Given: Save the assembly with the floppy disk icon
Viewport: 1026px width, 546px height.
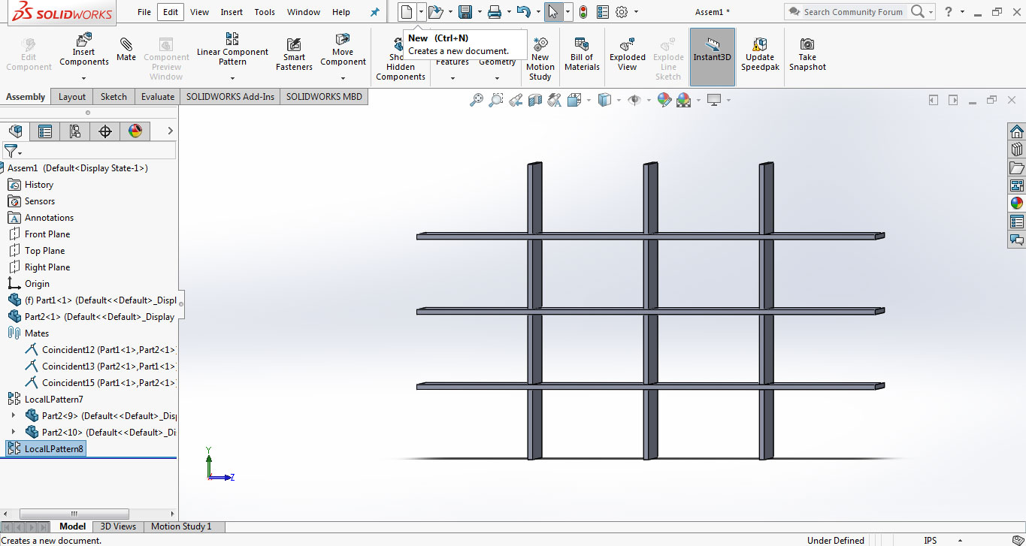Looking at the screenshot, I should click(x=465, y=12).
